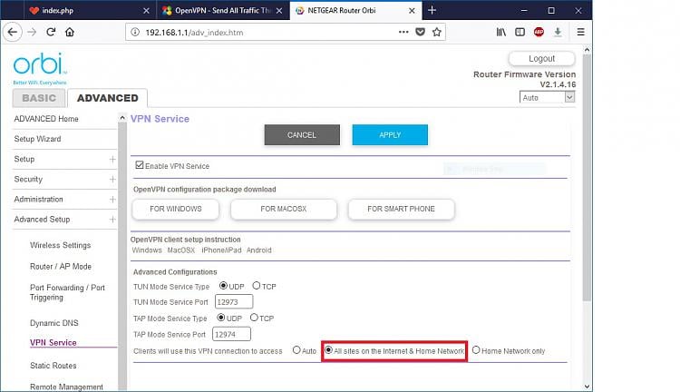
Task: Open Remote Management page
Action: click(67, 387)
